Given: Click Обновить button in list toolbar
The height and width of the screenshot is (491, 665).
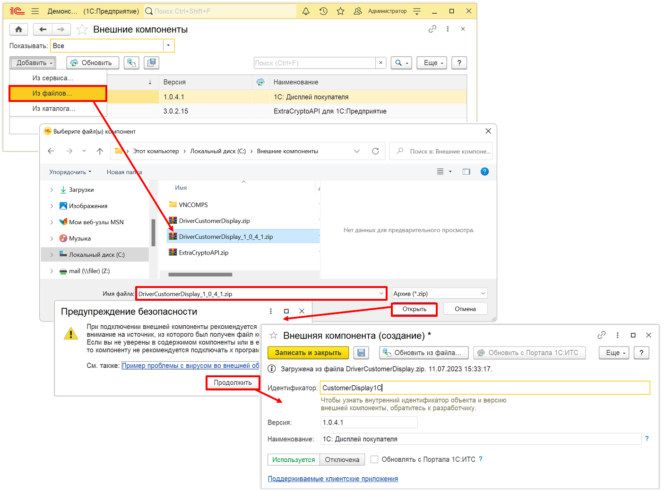Looking at the screenshot, I should [93, 63].
